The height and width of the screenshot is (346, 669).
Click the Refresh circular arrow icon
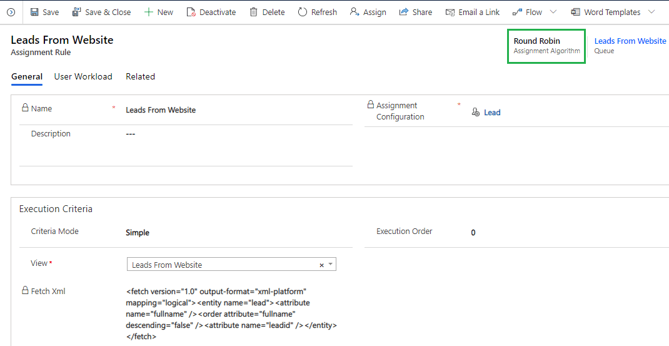point(303,12)
